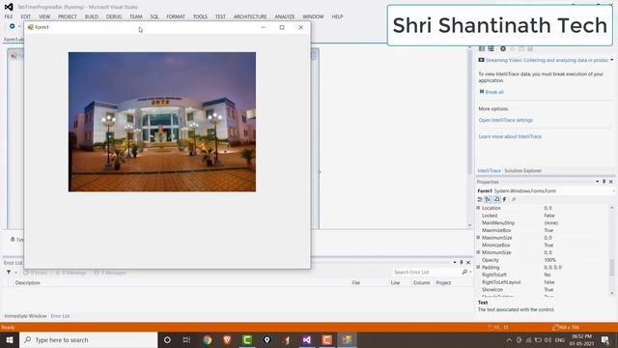Image resolution: width=618 pixels, height=348 pixels.
Task: Toggle Warnings filter in Error List
Action: click(70, 273)
